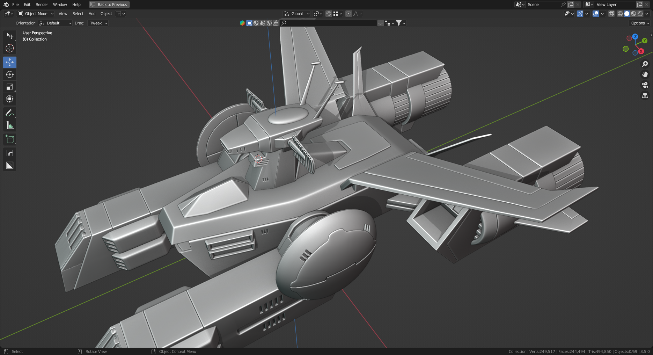
Task: Switch to wireframe viewport shading
Action: [x=620, y=14]
